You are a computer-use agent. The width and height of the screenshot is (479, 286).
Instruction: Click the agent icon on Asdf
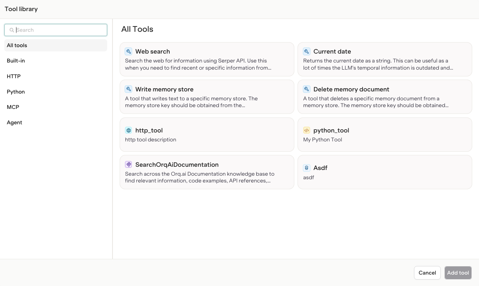[306, 168]
